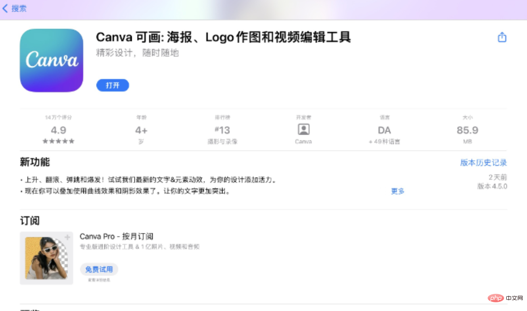Screen dimensions: 527x311
Task: Click the 打开 button
Action: click(x=113, y=85)
